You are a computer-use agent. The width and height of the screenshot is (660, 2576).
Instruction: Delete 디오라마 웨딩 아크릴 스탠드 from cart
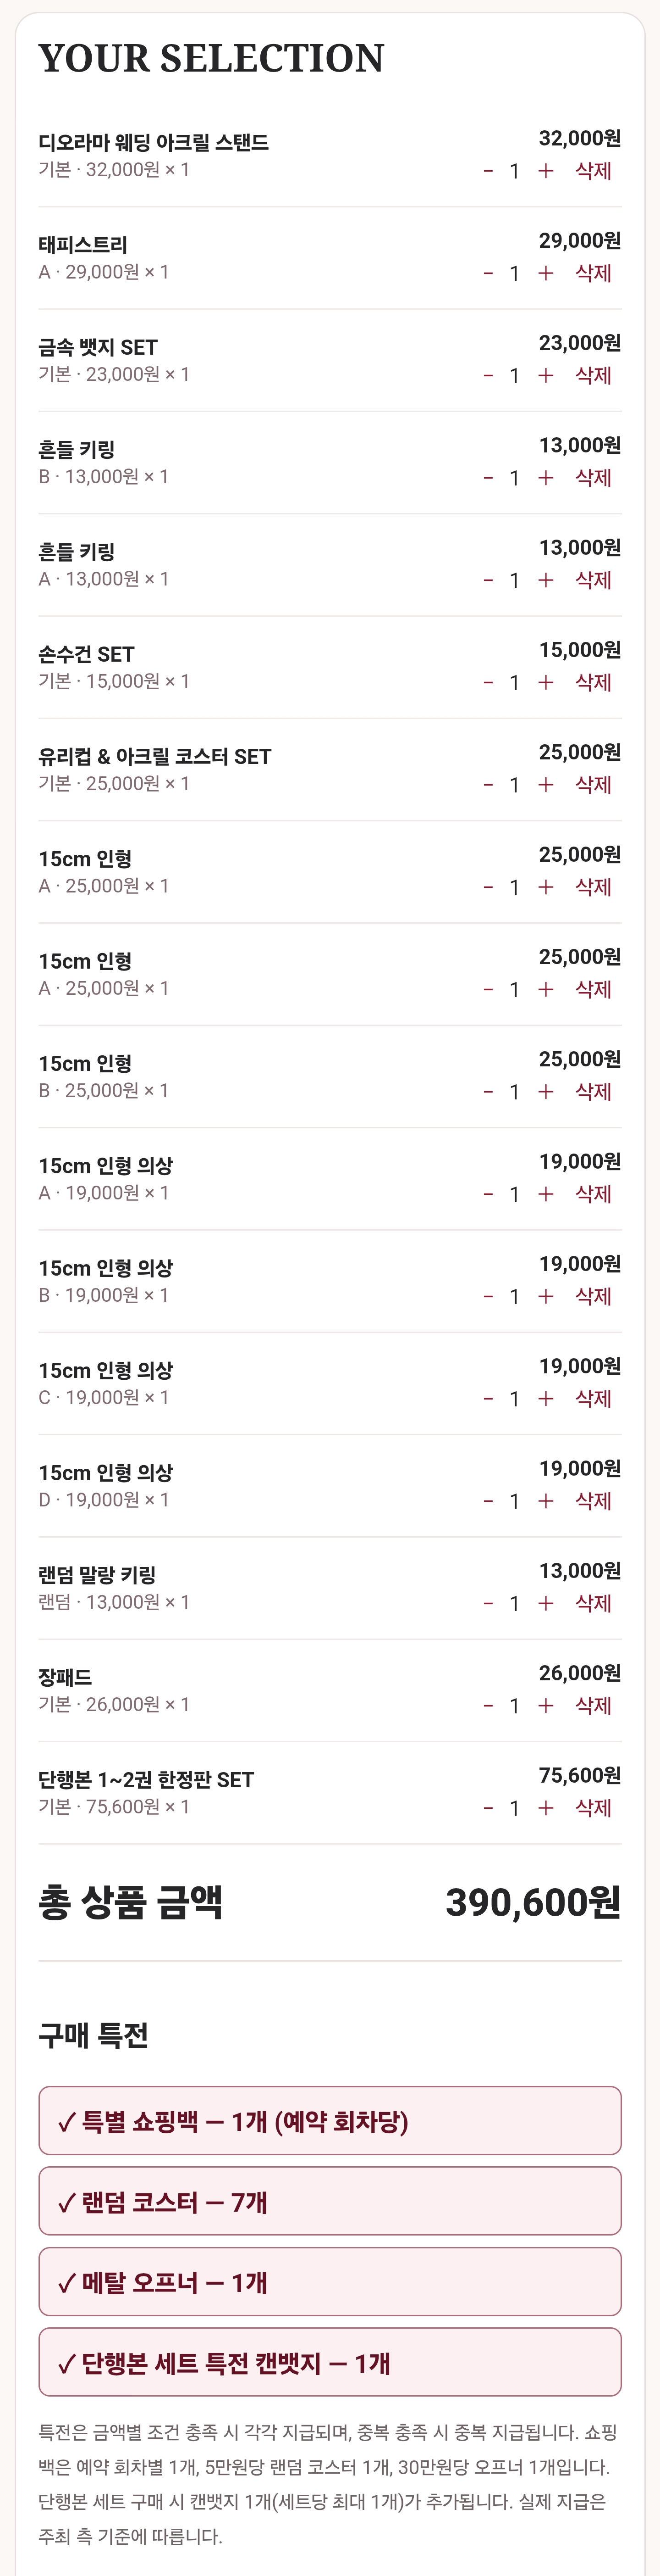tap(593, 171)
